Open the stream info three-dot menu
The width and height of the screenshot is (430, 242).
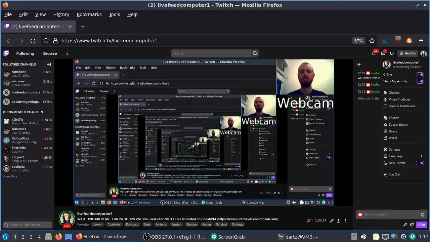[x=345, y=221]
